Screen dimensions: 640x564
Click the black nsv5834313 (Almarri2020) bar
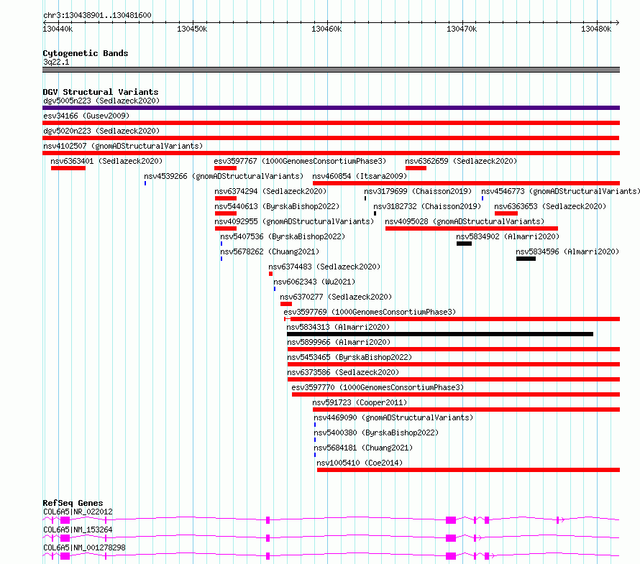pos(440,334)
